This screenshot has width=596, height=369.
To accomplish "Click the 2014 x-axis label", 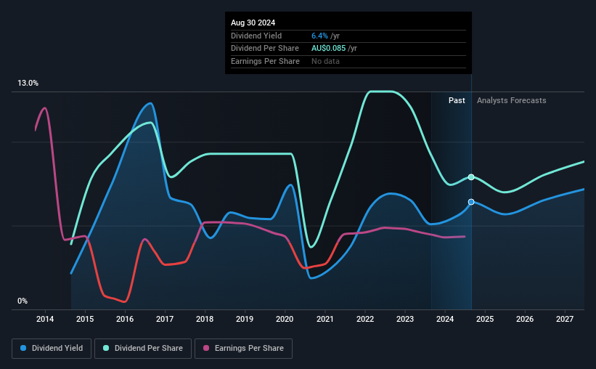I will [x=45, y=319].
